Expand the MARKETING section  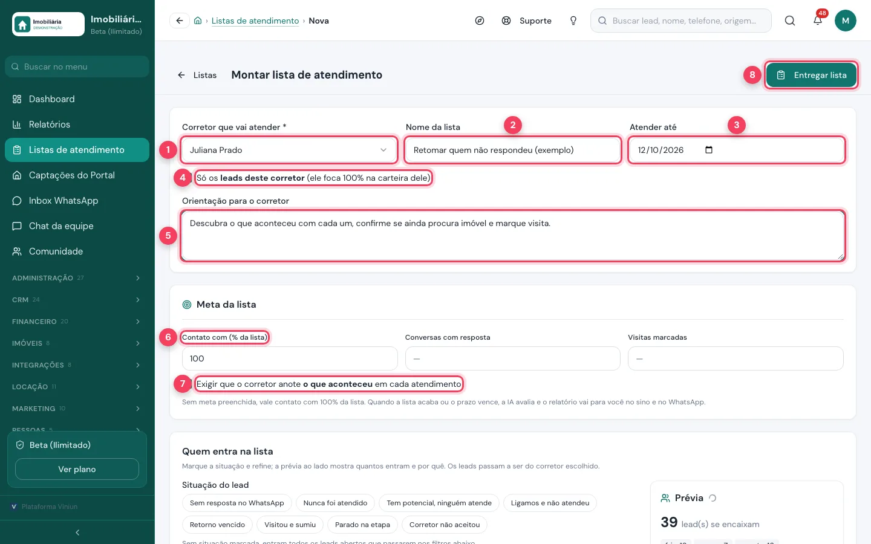[77, 409]
